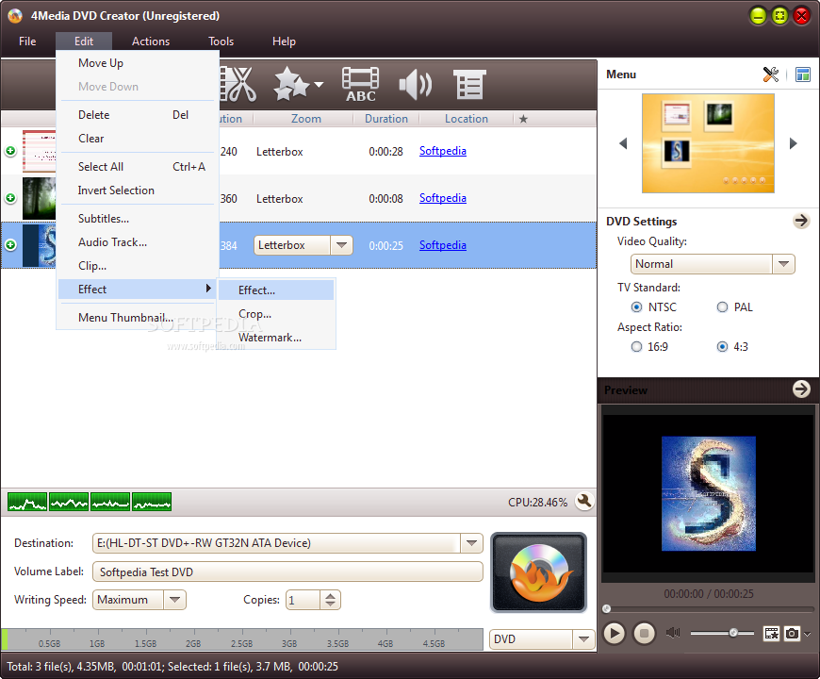Choose Move Up in Edit menu
The height and width of the screenshot is (679, 820).
[138, 63]
